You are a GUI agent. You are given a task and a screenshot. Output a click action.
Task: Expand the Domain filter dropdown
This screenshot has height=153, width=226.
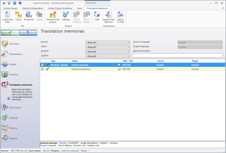108,52
